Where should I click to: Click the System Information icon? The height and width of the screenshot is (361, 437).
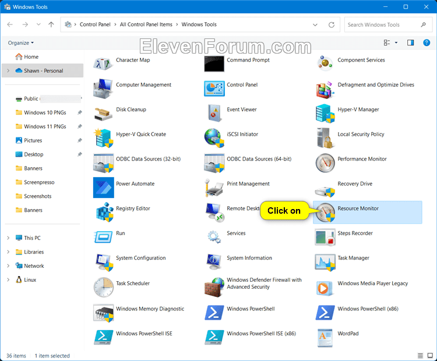pos(214,262)
